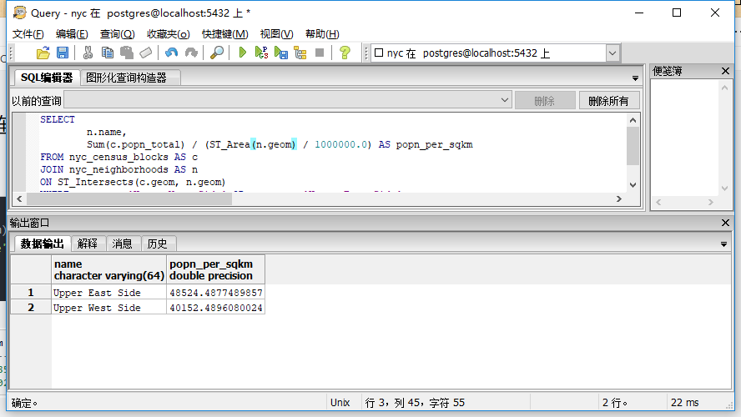Undo the last edit
The width and height of the screenshot is (741, 417).
point(172,53)
